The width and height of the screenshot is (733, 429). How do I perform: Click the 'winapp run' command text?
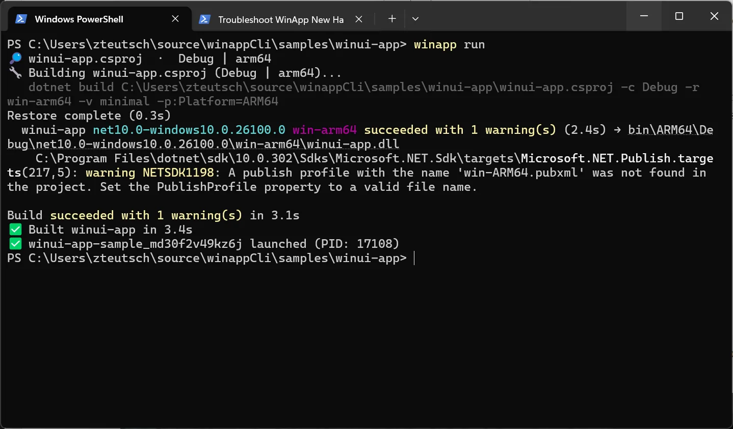pos(449,44)
